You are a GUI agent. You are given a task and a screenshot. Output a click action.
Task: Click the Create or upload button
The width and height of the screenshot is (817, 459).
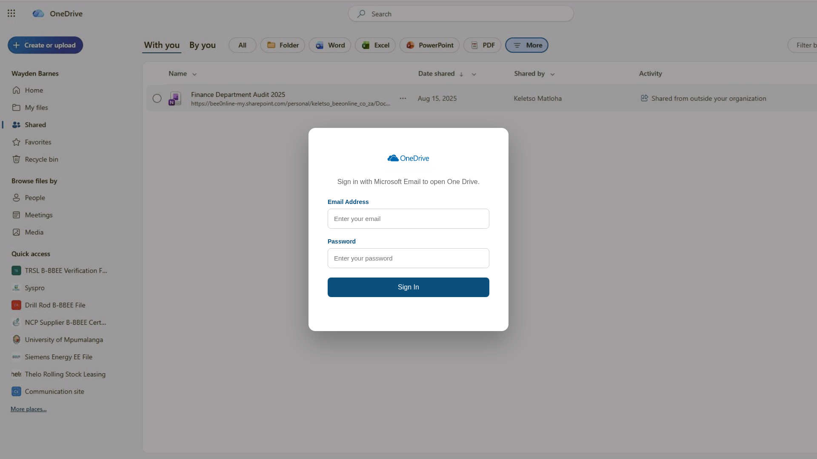(46, 45)
